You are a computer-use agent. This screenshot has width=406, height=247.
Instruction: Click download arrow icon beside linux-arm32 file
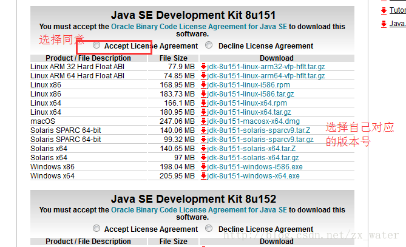203,67
